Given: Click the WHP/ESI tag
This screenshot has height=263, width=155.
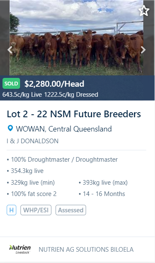Looking at the screenshot, I should 36,210.
